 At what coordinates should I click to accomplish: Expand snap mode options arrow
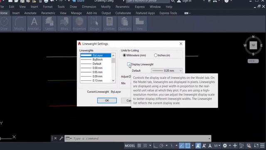[x=150, y=145]
